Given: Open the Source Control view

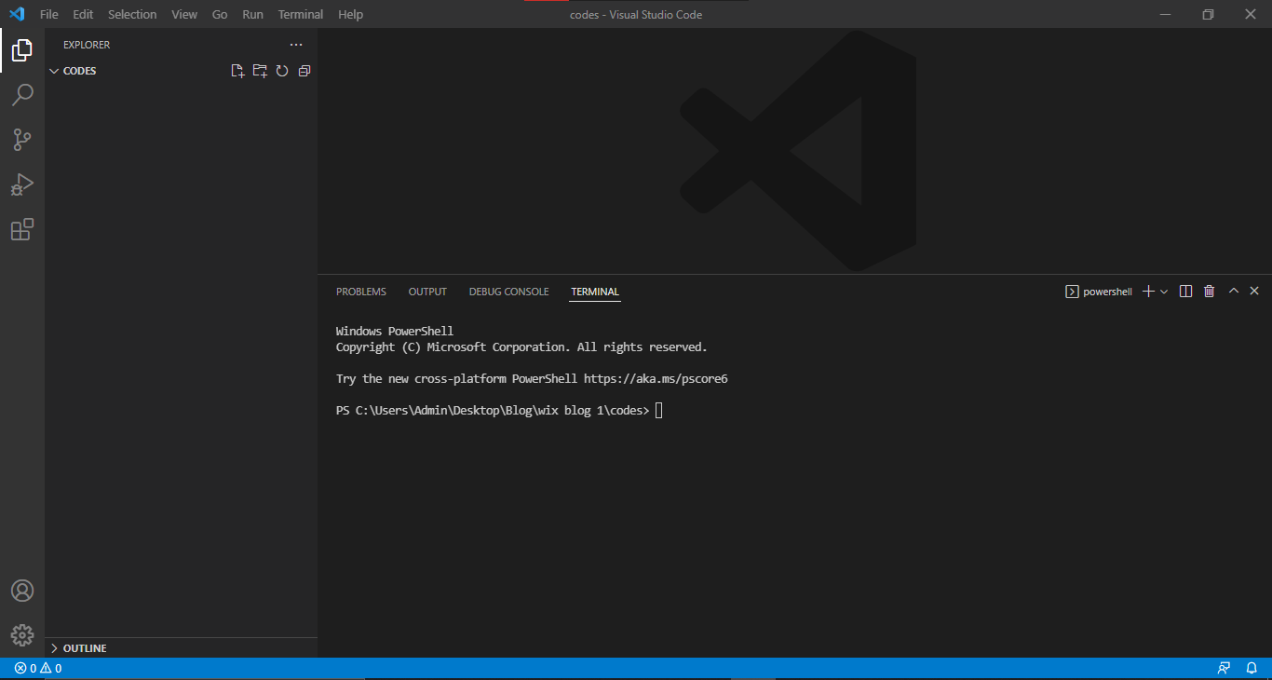Looking at the screenshot, I should (x=22, y=140).
